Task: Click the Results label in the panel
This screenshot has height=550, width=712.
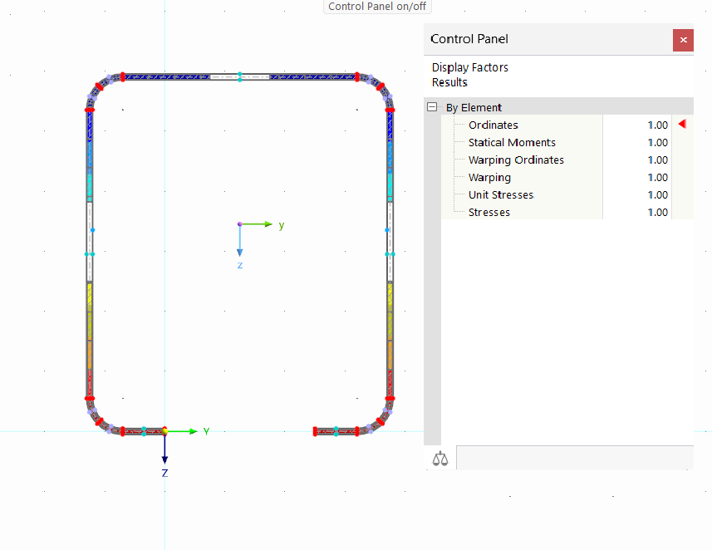Action: click(449, 82)
